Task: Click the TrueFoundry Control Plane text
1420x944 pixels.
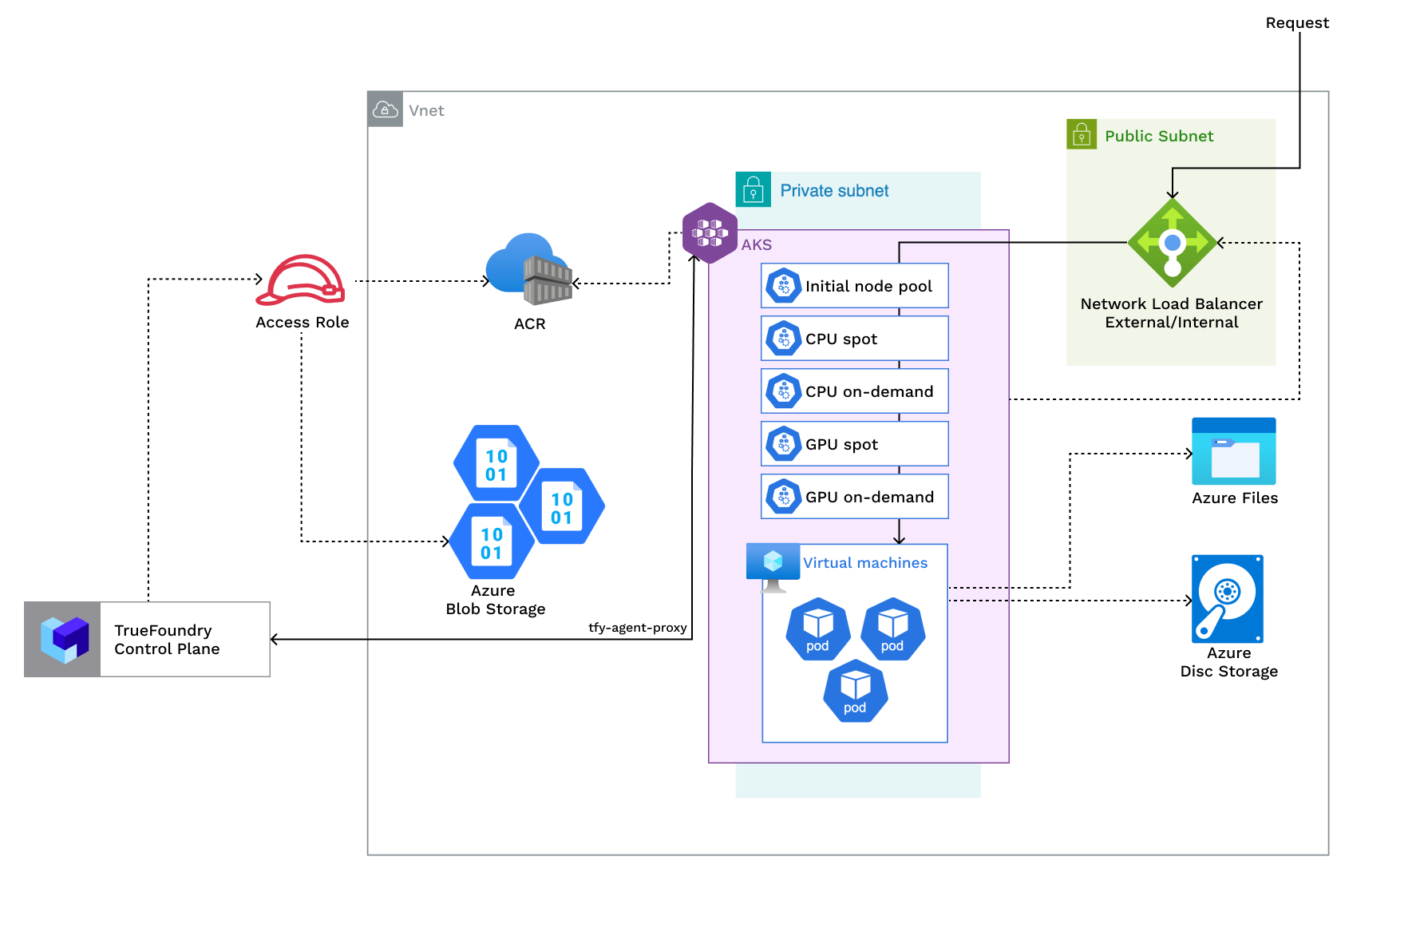Action: click(167, 640)
